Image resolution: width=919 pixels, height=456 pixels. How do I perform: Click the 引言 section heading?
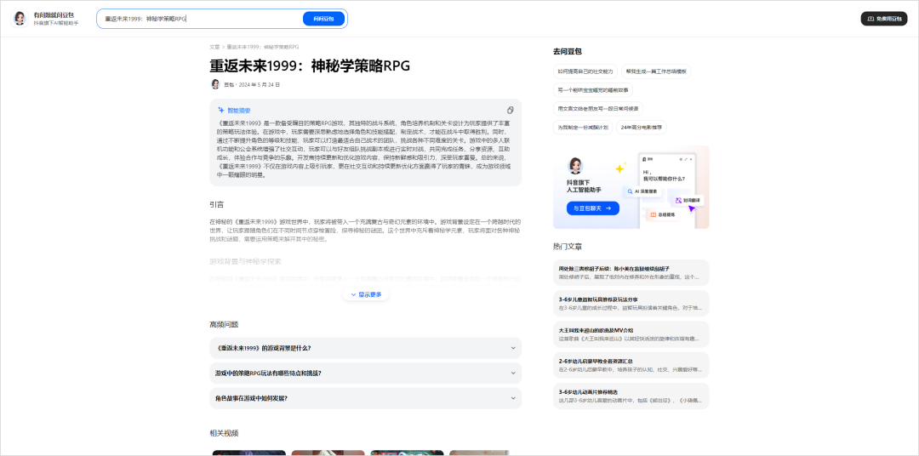pyautogui.click(x=217, y=204)
